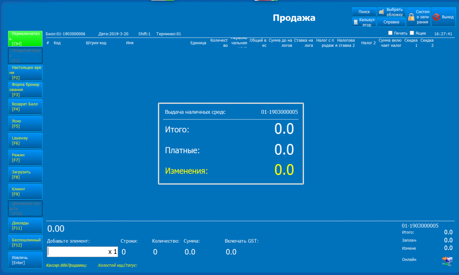Click the Налог 2 column header
459x275 pixels.
368,43
